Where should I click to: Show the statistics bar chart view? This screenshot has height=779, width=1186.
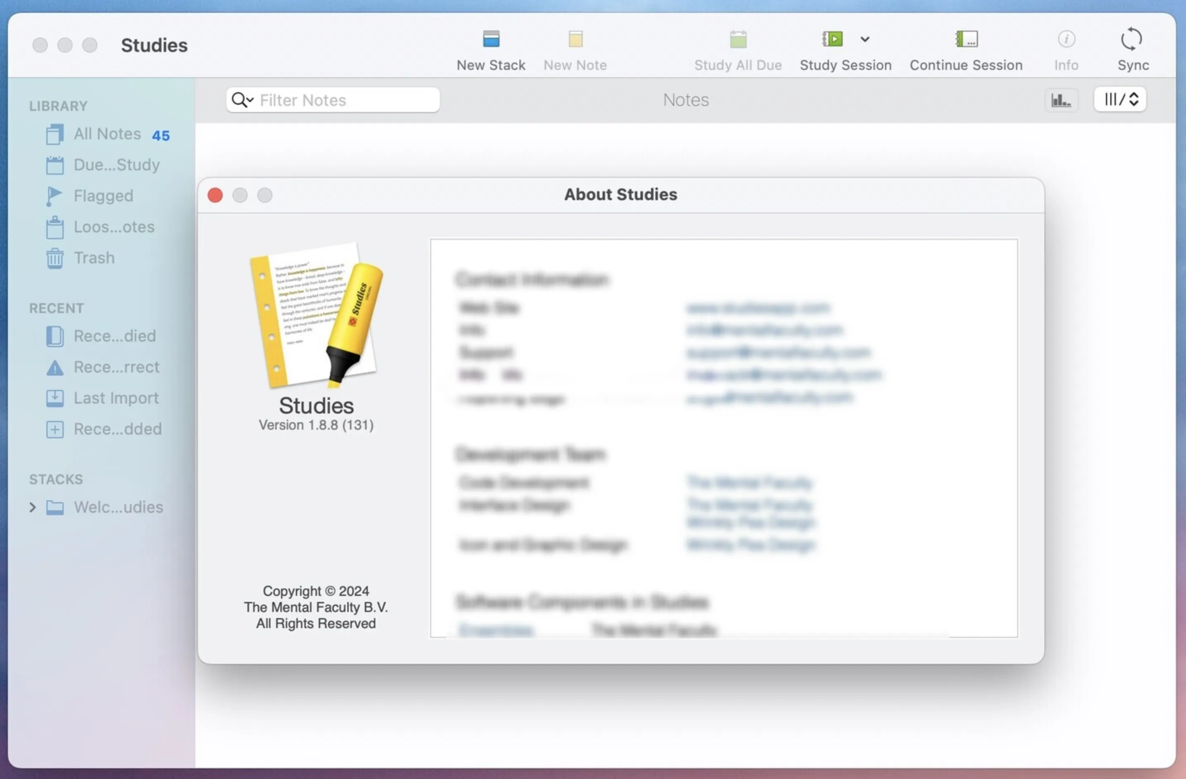point(1061,100)
